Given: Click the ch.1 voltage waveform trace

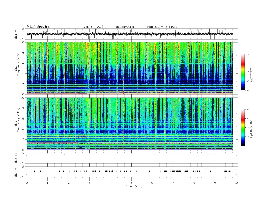Looking at the screenshot, I should tap(129, 34).
